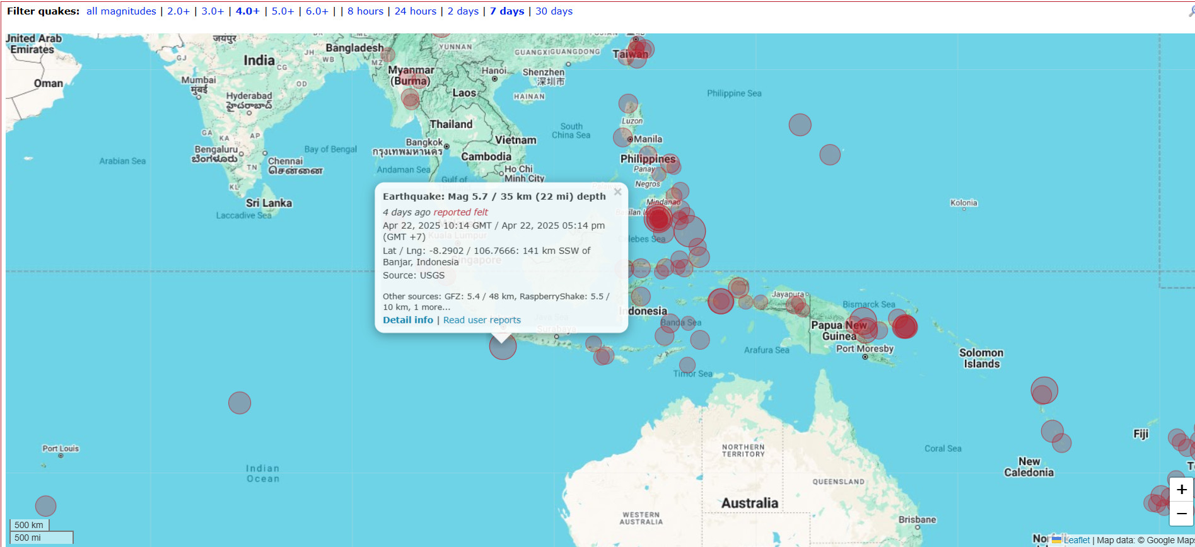The width and height of the screenshot is (1195, 547).
Task: Filter quakes to magnitude 2.0+
Action: point(178,11)
